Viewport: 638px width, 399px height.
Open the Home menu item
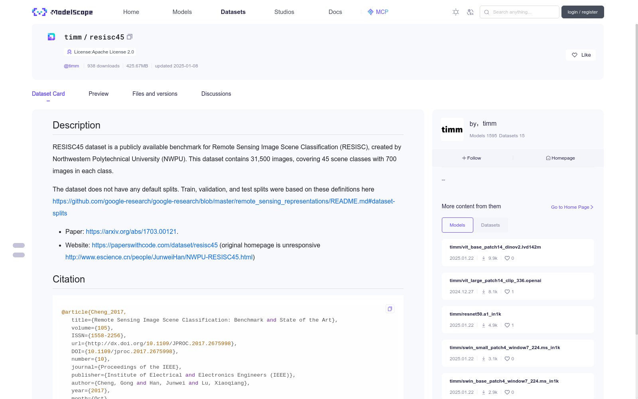click(x=131, y=12)
